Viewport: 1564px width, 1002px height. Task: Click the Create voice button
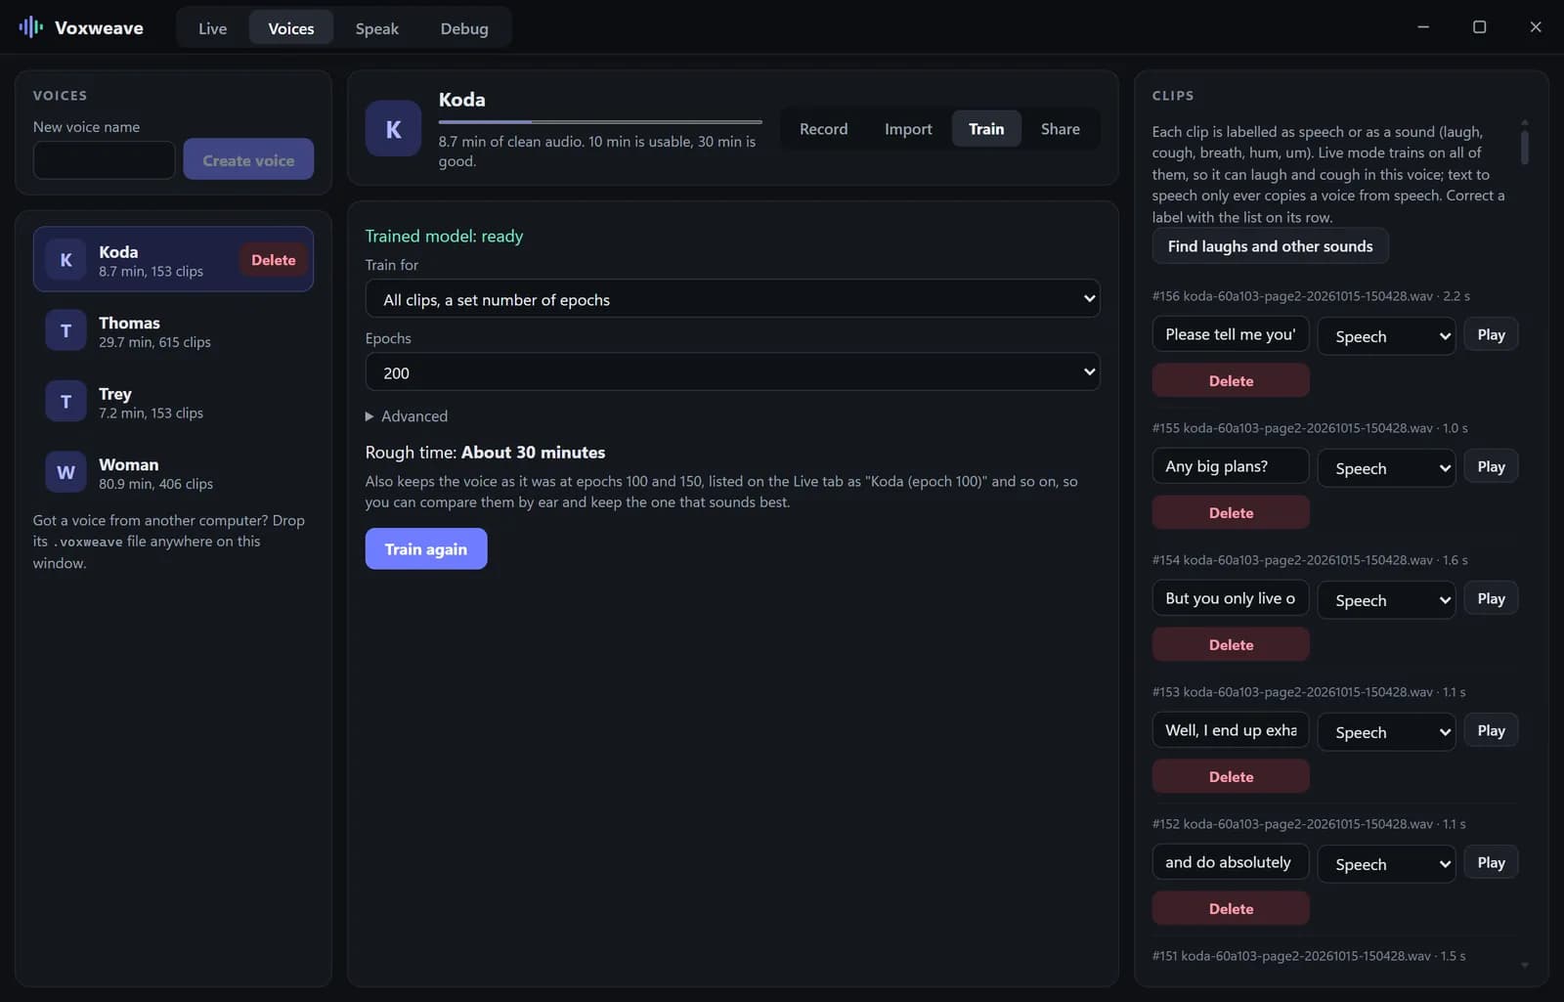248,160
